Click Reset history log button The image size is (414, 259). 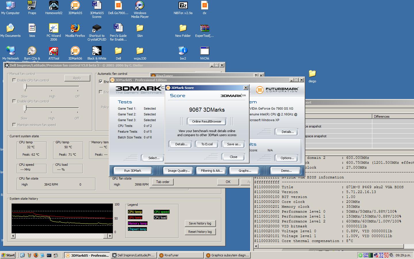[200, 232]
